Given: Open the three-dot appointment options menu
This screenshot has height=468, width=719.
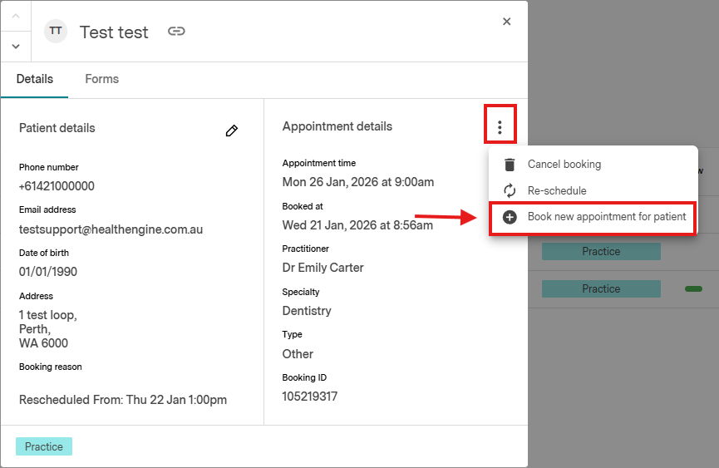Looking at the screenshot, I should [500, 127].
